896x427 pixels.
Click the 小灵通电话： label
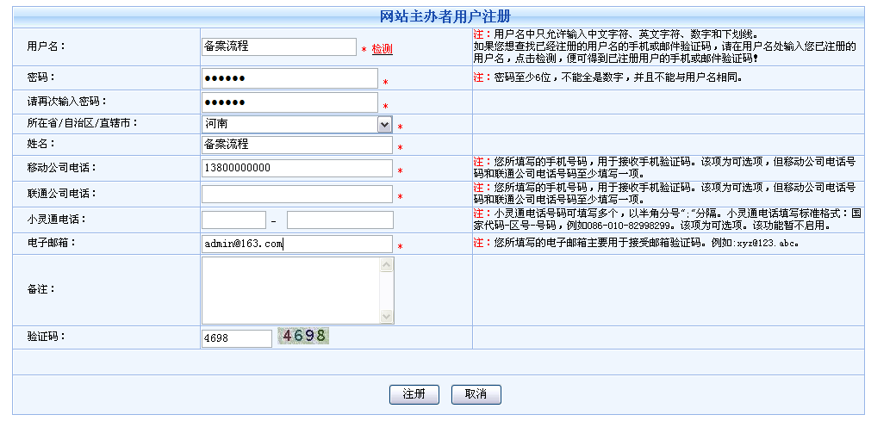tap(56, 220)
